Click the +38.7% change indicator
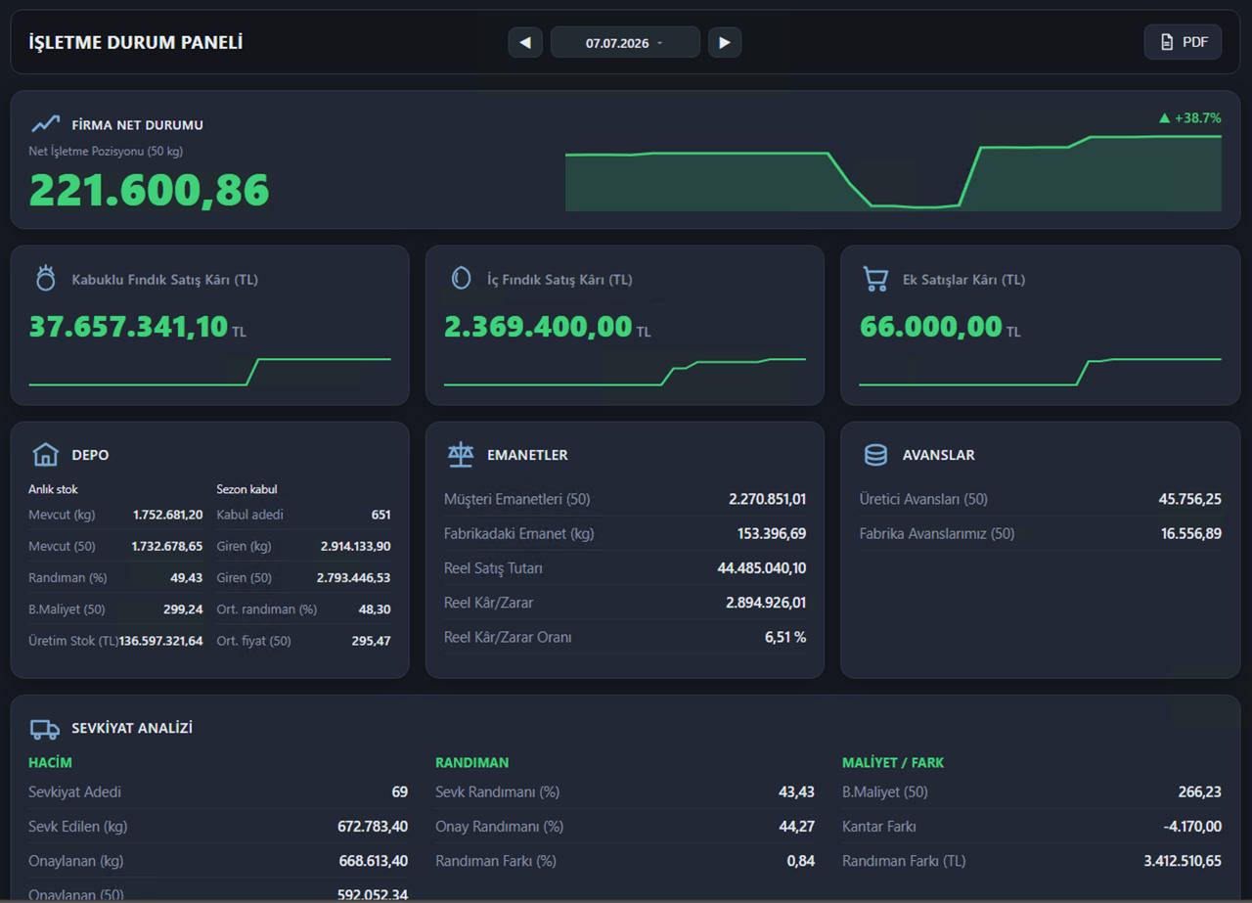 [1189, 117]
